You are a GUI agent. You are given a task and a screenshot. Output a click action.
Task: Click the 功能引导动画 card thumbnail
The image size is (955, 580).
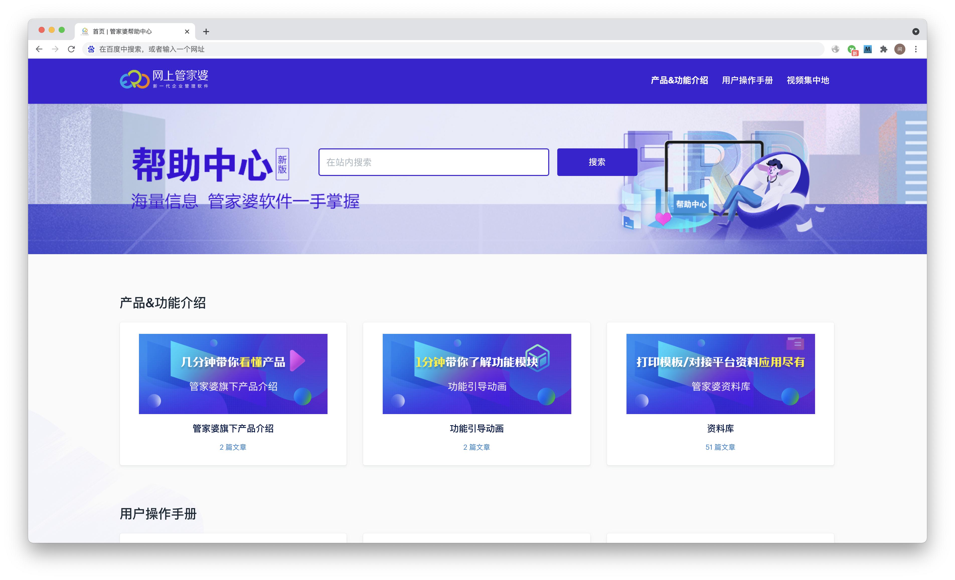(x=476, y=373)
